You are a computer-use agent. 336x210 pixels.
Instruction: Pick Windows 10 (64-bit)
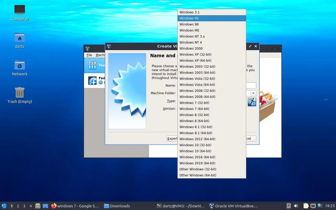pos(212,151)
